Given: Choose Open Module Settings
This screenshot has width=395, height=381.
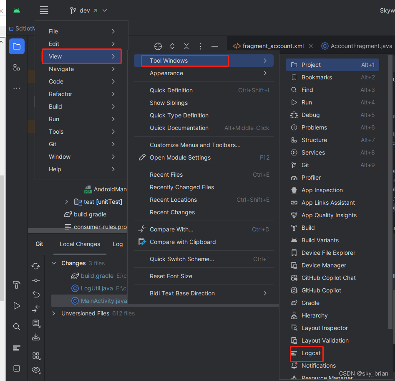Looking at the screenshot, I should (x=204, y=157).
